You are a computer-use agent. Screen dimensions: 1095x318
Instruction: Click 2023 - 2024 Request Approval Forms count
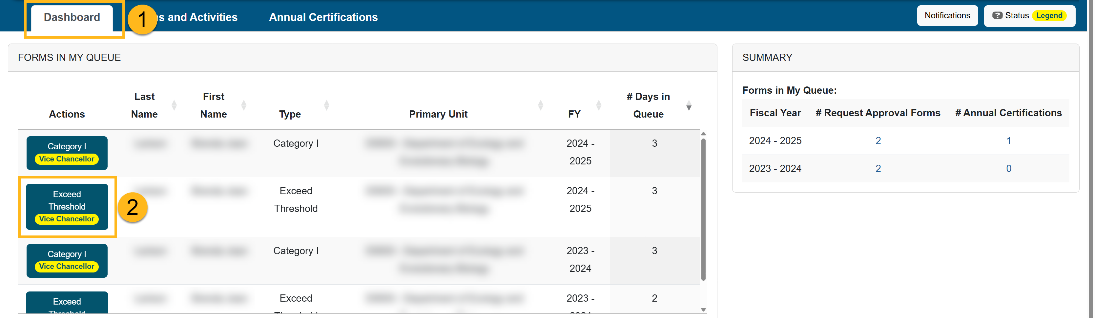coord(878,169)
